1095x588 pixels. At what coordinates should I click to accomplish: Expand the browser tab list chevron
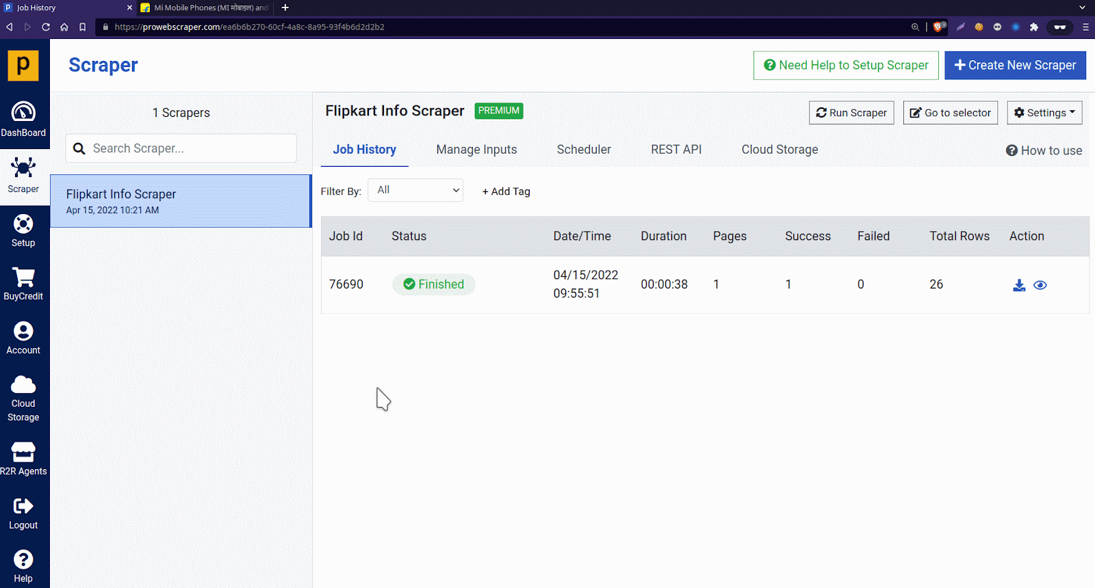tap(1082, 8)
